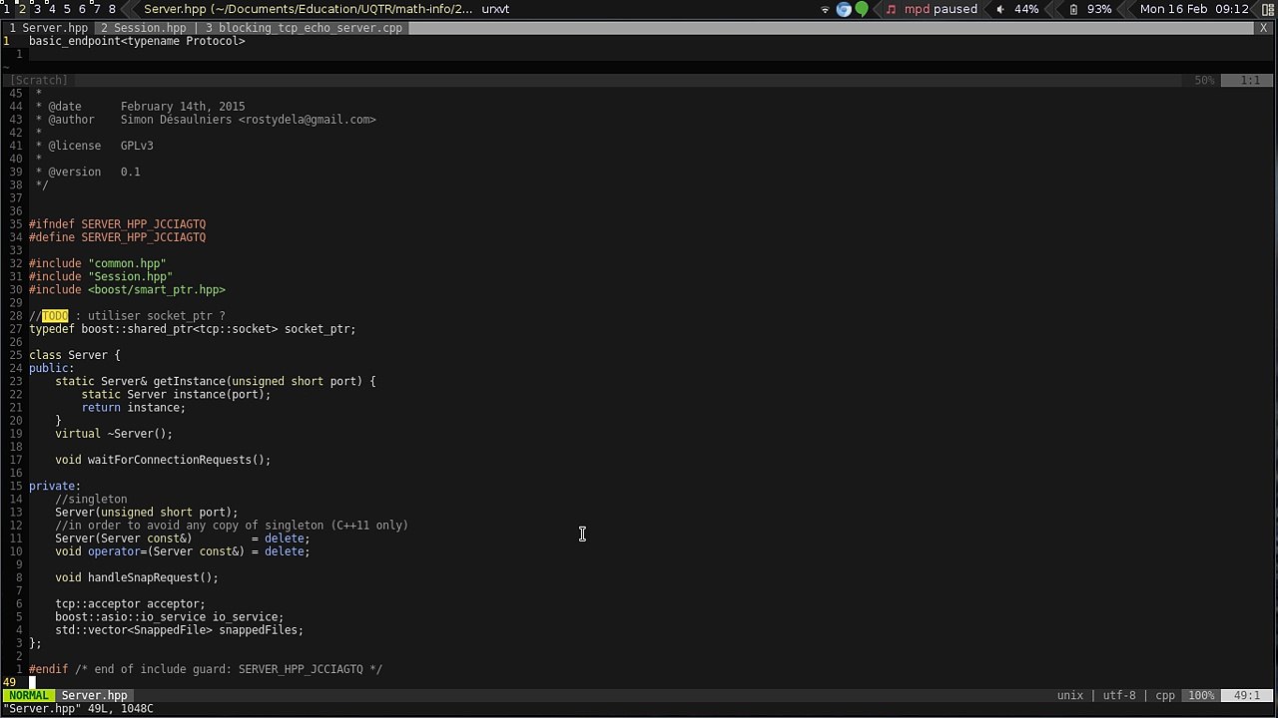The width and height of the screenshot is (1278, 718).
Task: Click the #include "common.hpp" line
Action: [97, 263]
